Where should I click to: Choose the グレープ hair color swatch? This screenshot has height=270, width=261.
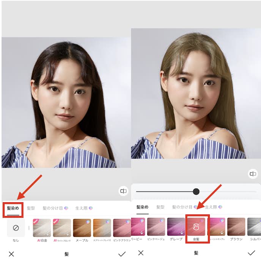click(x=176, y=227)
